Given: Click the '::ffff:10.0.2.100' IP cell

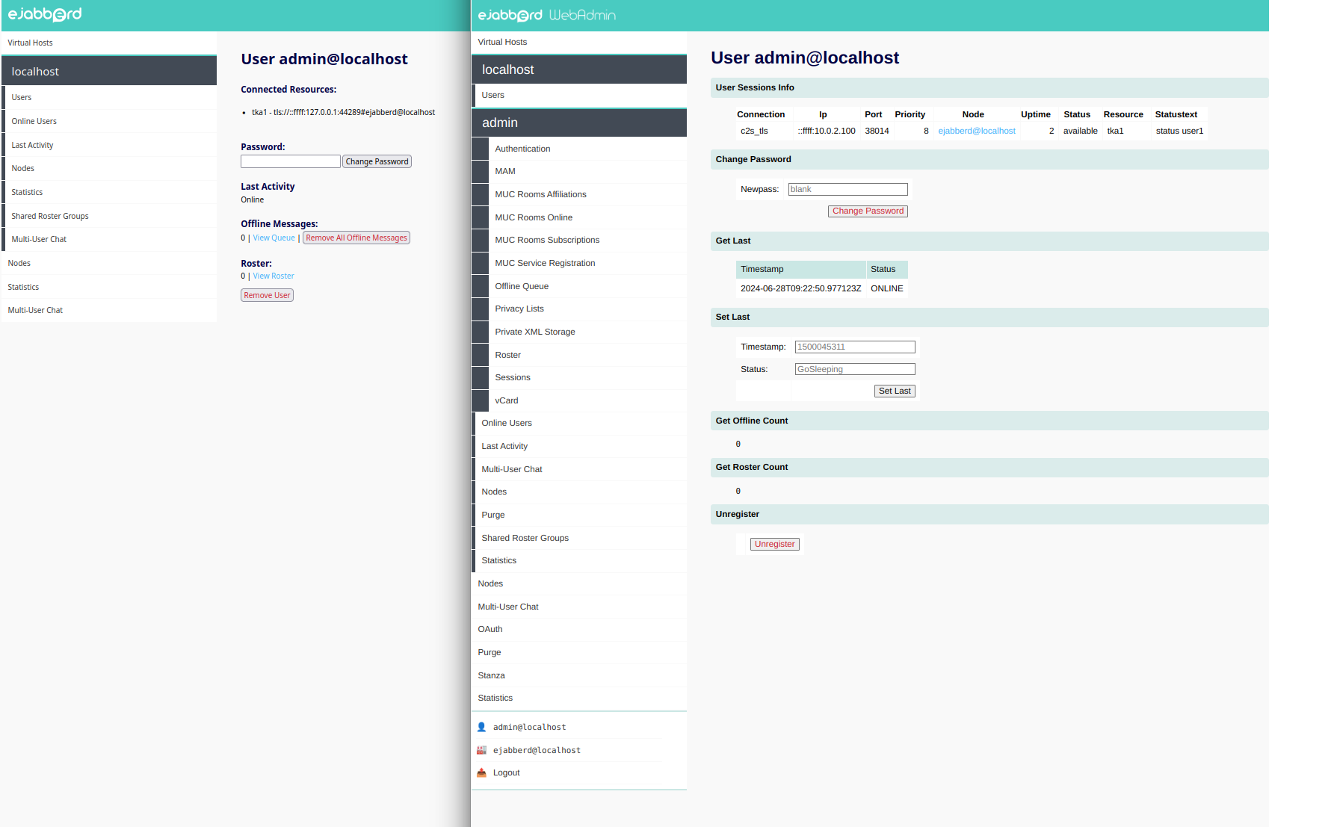Looking at the screenshot, I should (826, 131).
